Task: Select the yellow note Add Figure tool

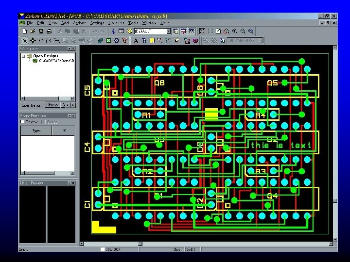Action: click(152, 41)
